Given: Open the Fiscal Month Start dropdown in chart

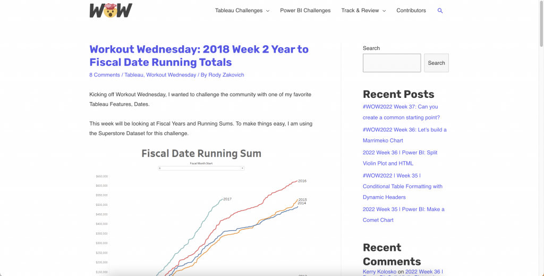Looking at the screenshot, I should 201,168.
